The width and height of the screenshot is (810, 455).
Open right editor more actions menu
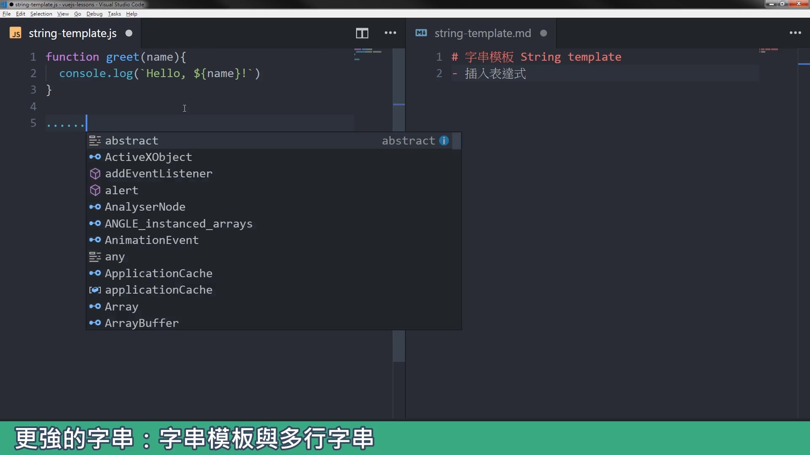pos(795,33)
